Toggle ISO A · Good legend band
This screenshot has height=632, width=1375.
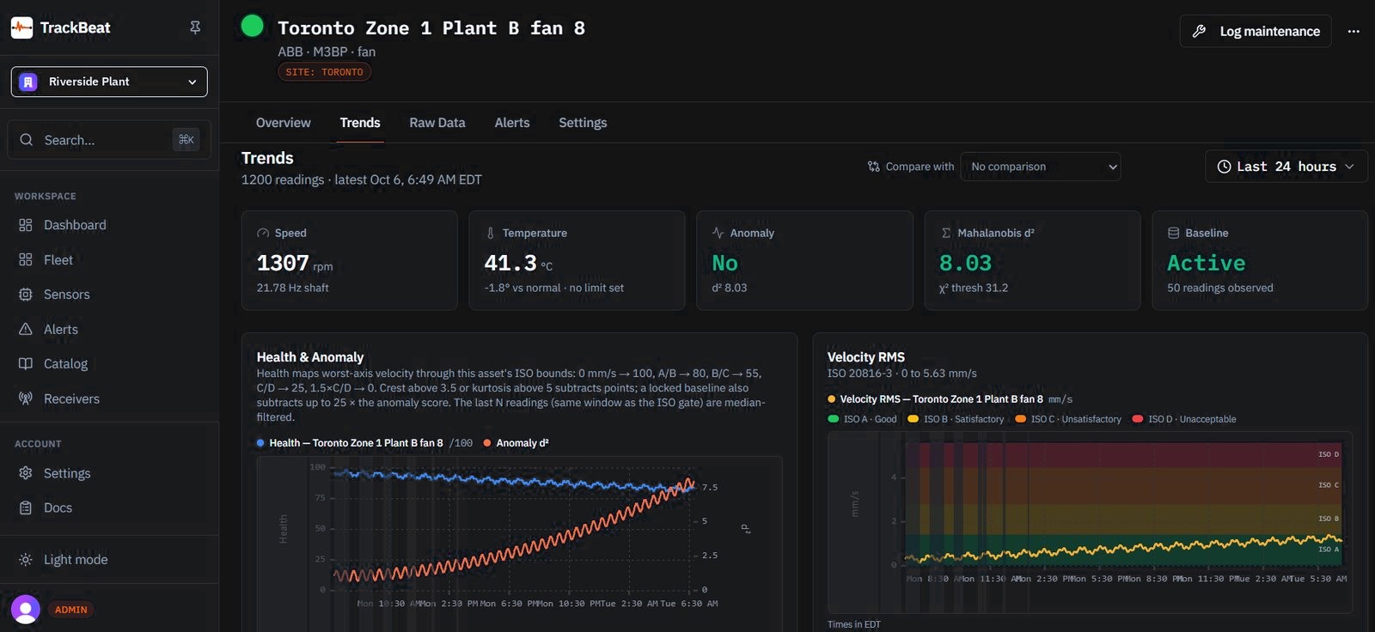(x=862, y=419)
